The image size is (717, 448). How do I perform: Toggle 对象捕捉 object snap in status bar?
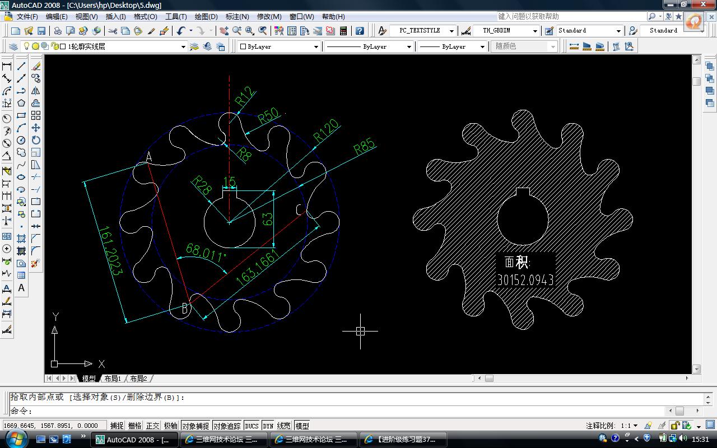[x=195, y=426]
